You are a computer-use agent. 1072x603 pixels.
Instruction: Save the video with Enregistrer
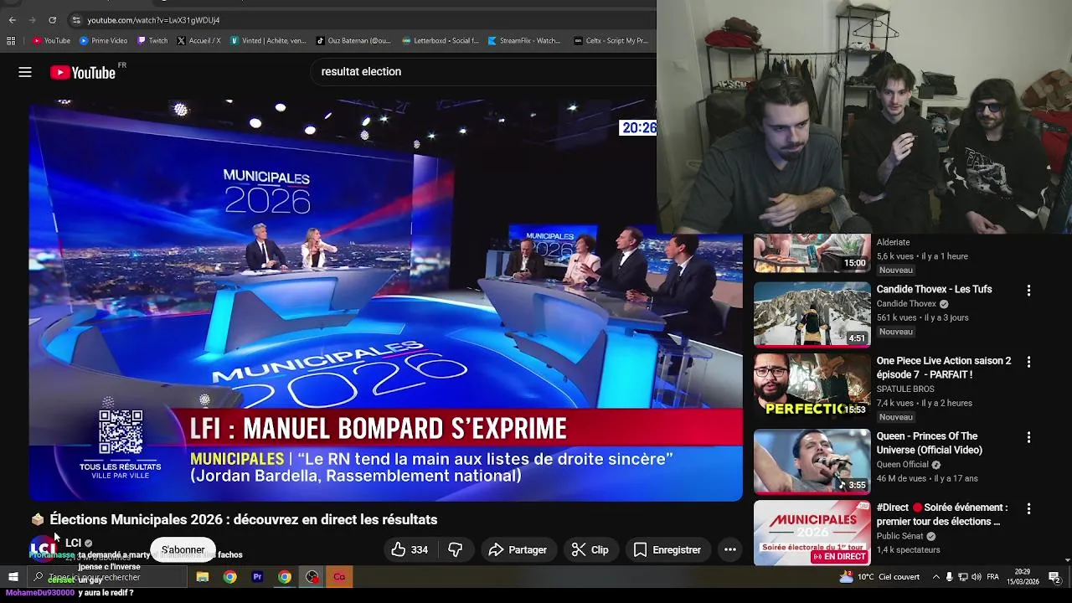(667, 549)
